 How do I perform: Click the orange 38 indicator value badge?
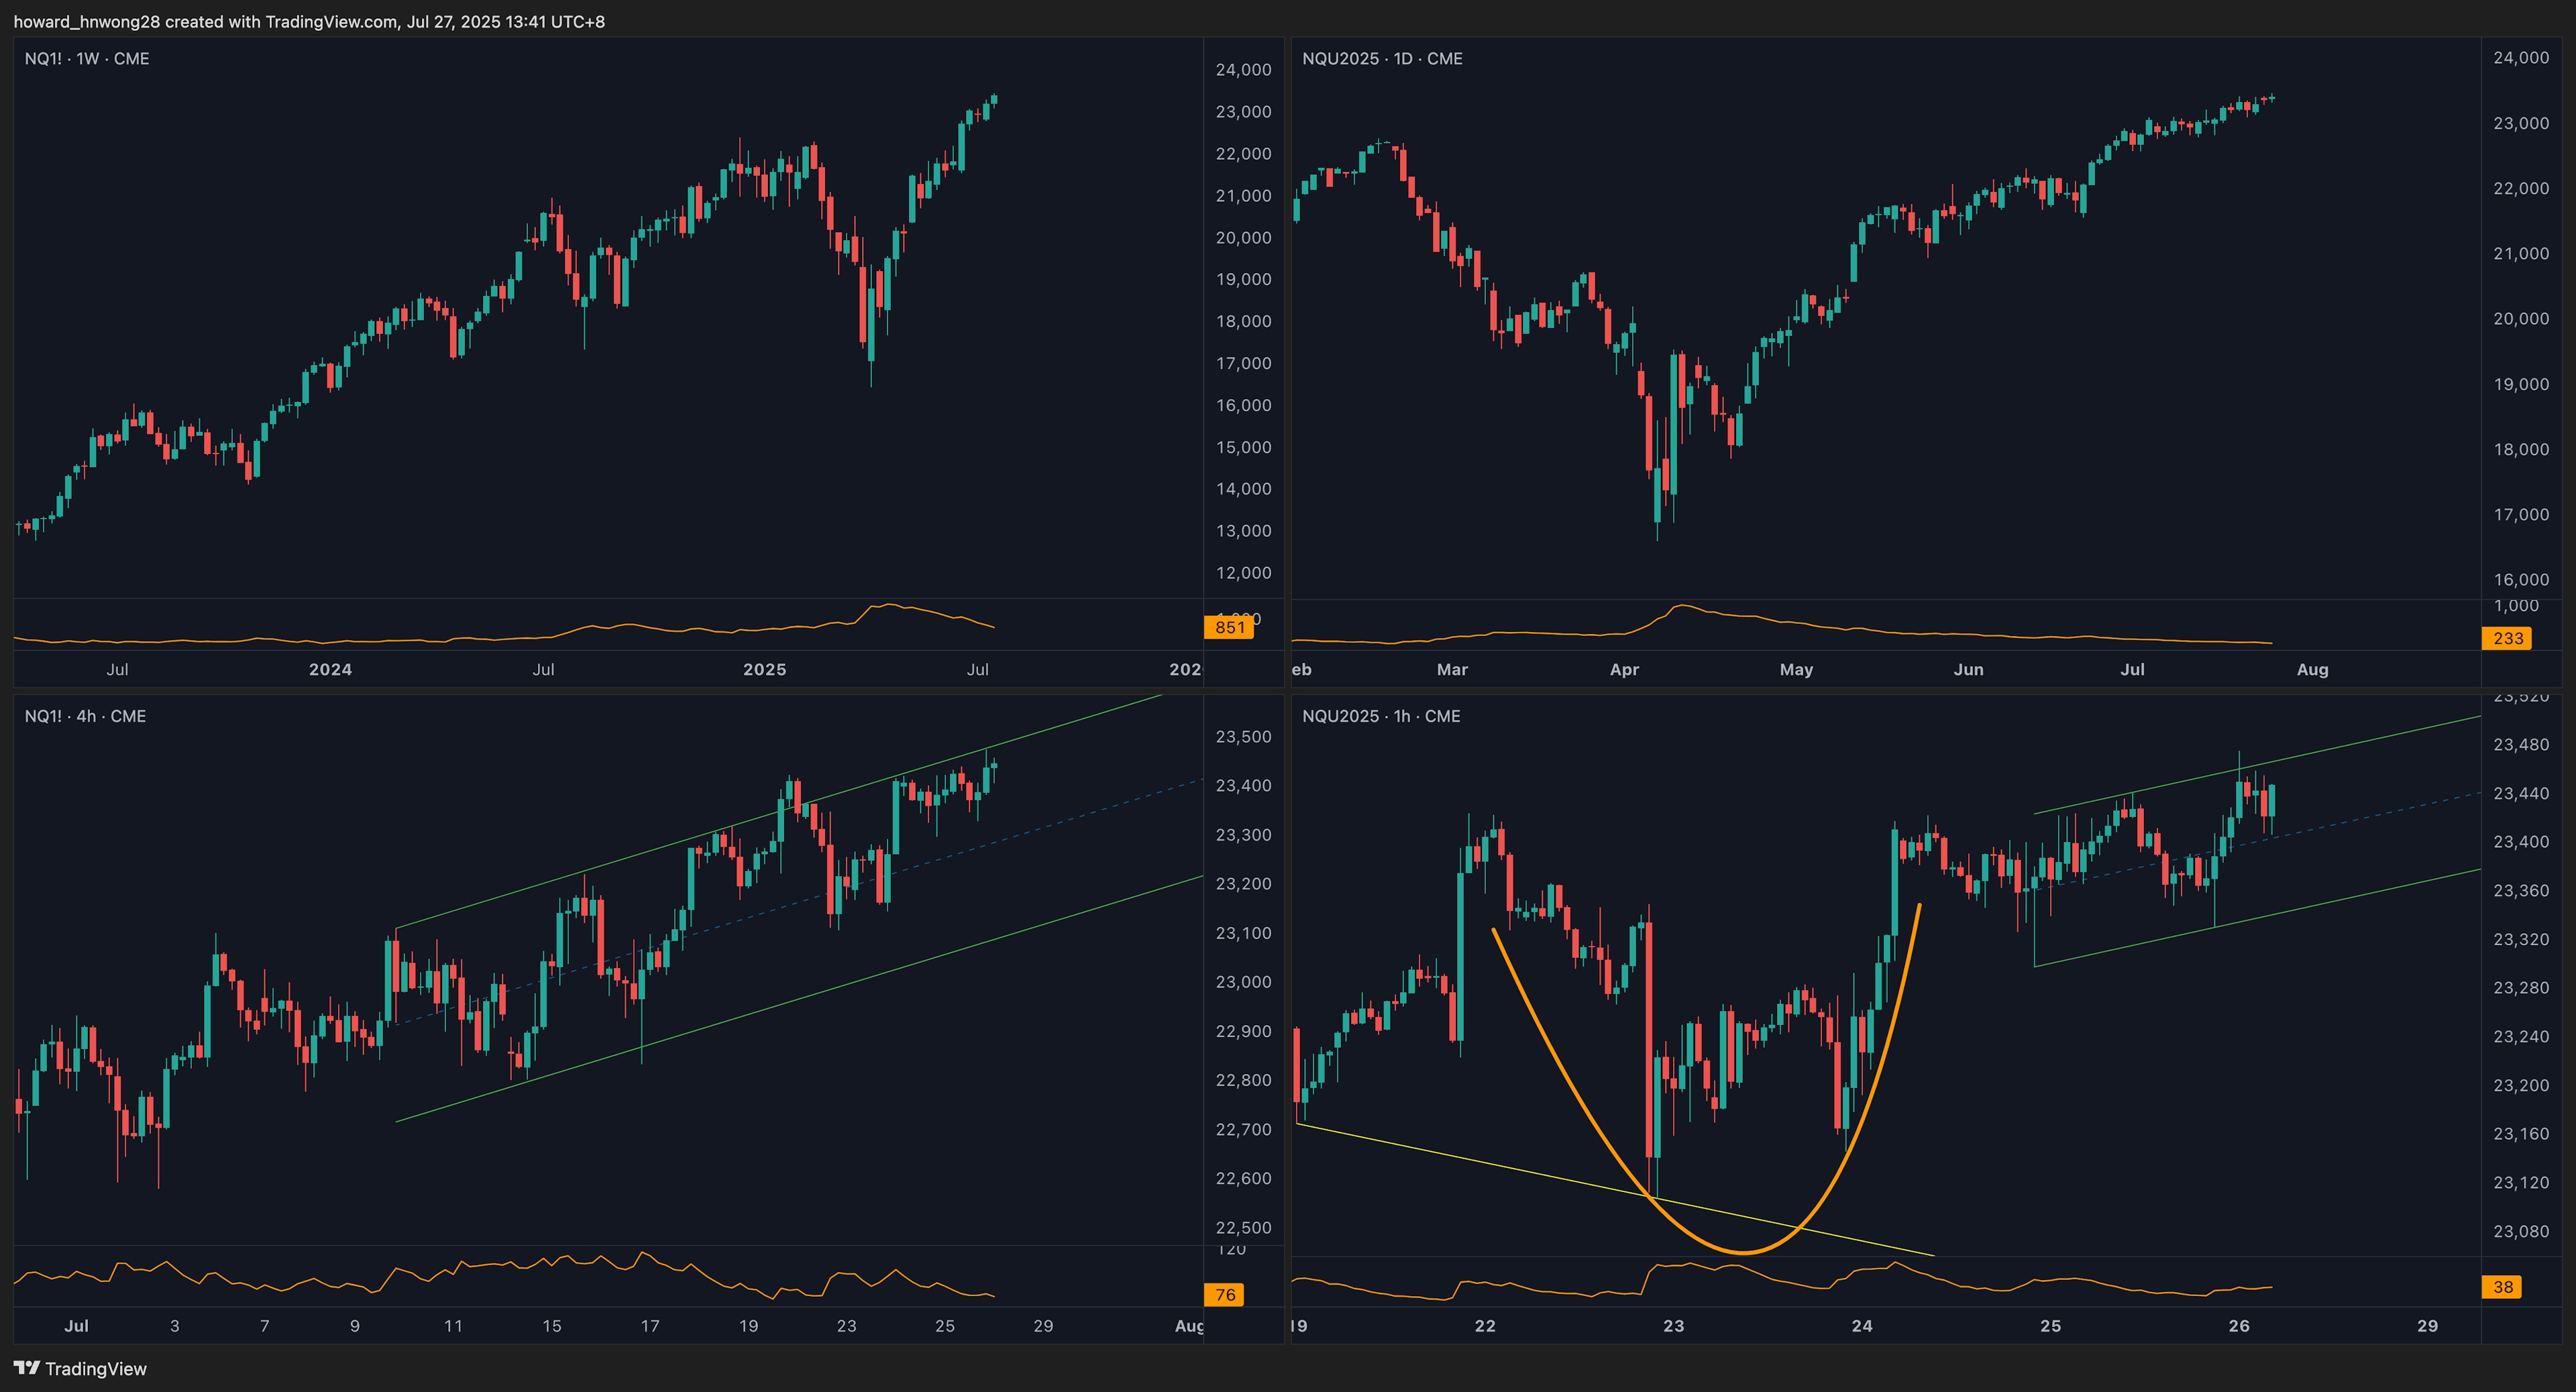pyautogui.click(x=2503, y=1287)
